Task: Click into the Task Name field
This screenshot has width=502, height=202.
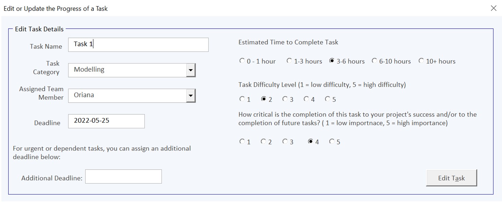Action: (137, 45)
